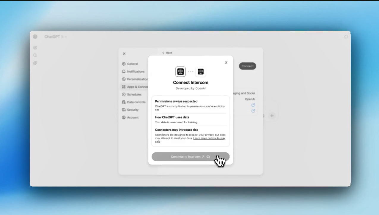Open General settings
379x215 pixels.
(x=132, y=64)
